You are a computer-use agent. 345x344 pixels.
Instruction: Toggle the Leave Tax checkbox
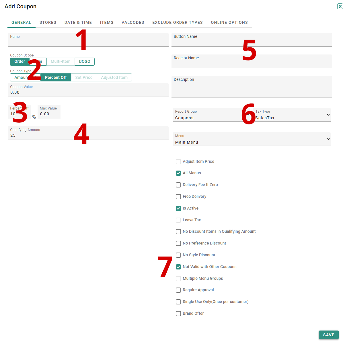coord(178,220)
